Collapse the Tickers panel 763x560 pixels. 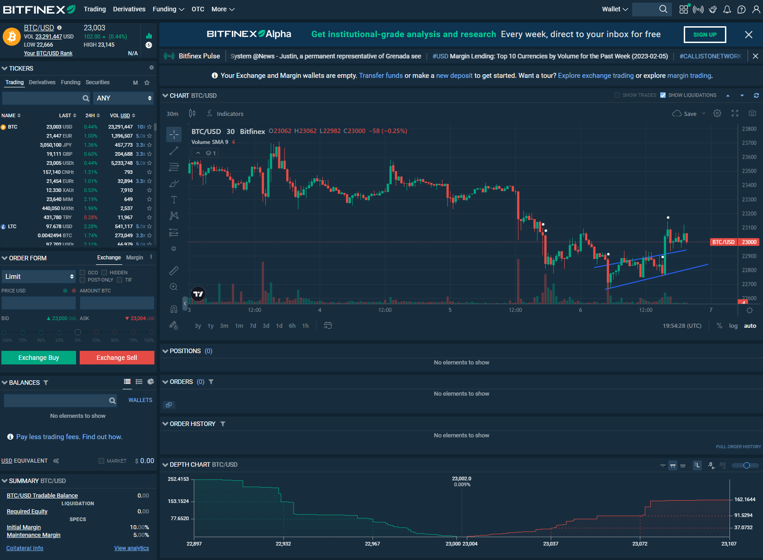(x=5, y=68)
